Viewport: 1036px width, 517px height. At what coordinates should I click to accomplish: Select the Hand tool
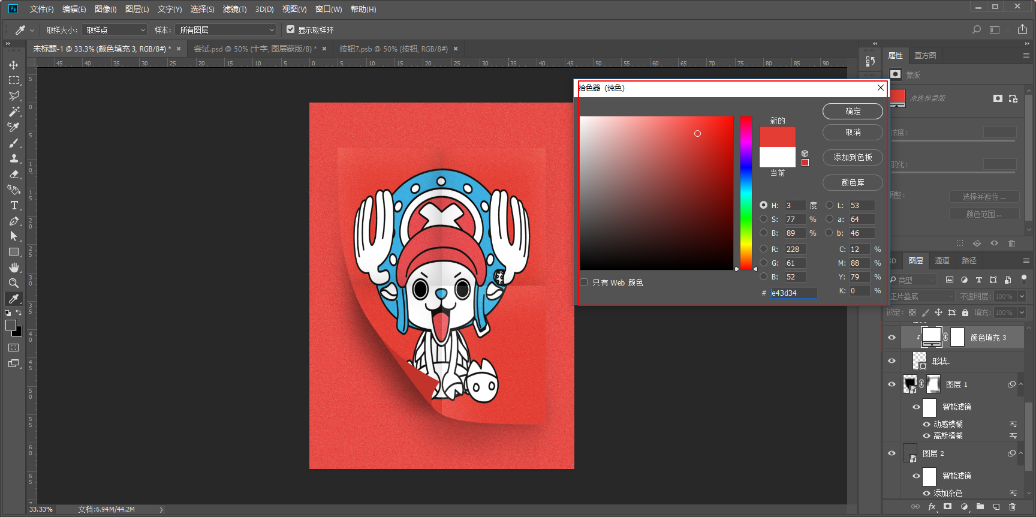[x=14, y=267]
